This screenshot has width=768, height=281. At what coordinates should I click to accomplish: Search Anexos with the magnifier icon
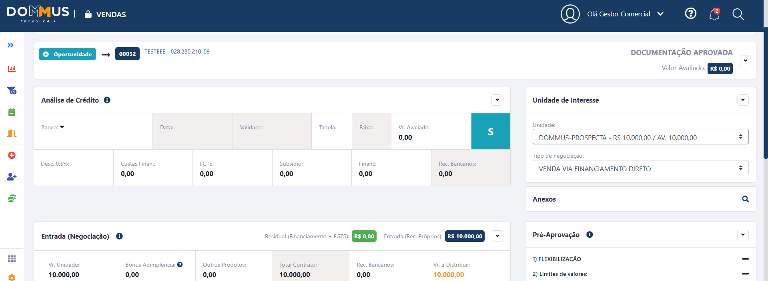coord(745,199)
